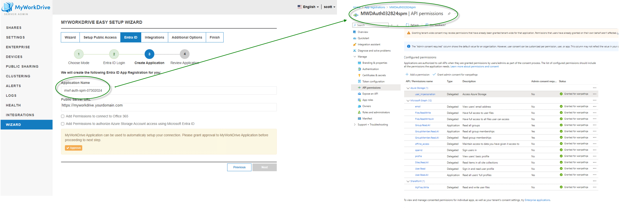Image resolution: width=620 pixels, height=213 pixels.
Task: Open the Authentication icon in Manage section
Action: coord(359,69)
